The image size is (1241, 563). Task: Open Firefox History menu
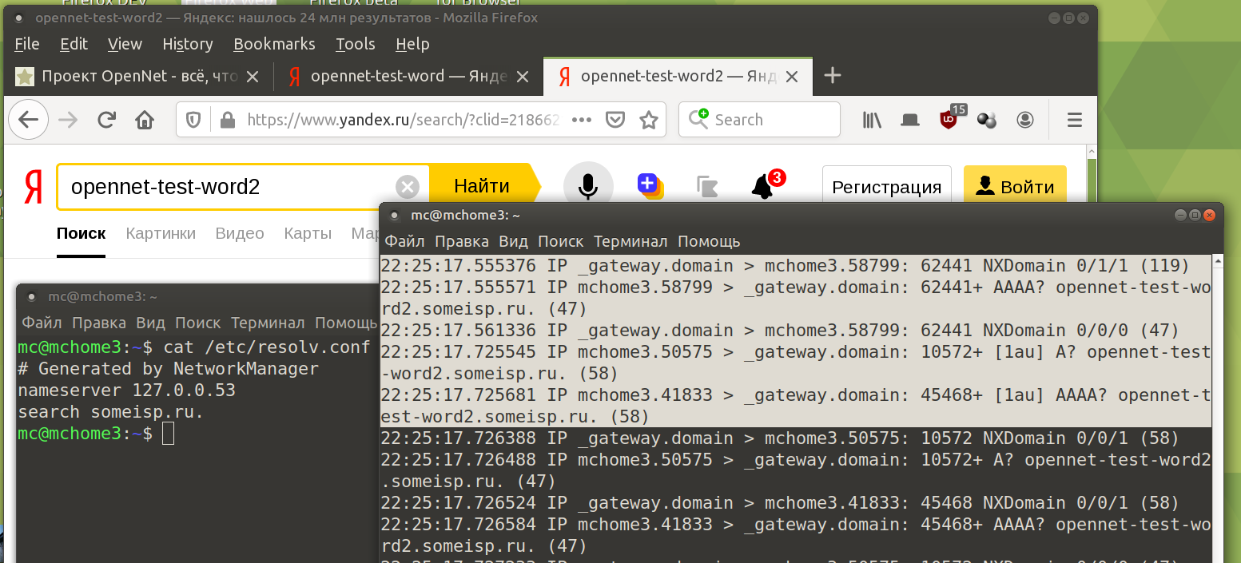click(188, 44)
